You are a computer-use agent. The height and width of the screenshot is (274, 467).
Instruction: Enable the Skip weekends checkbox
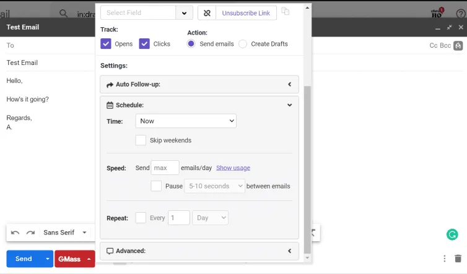(141, 140)
